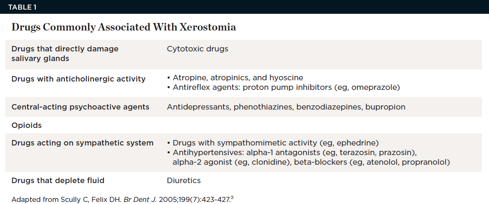The width and height of the screenshot is (489, 204).
Task: Click the 'Cytotoxic drugs' entry
Action: click(197, 49)
